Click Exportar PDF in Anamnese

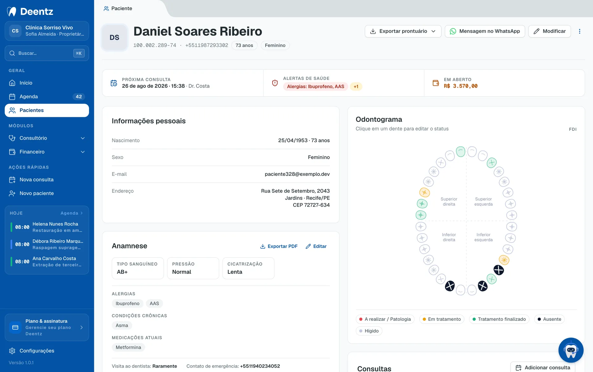279,246
